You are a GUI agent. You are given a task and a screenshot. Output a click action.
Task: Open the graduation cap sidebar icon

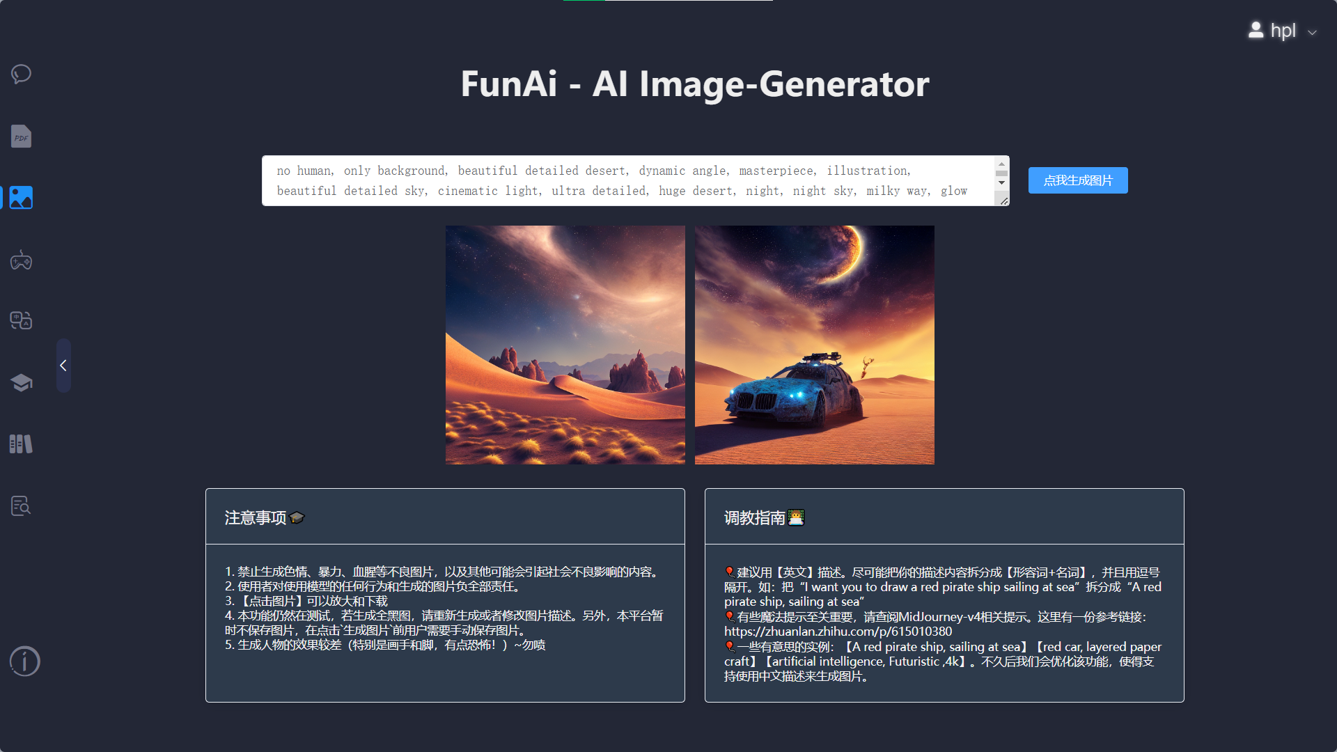[x=21, y=382]
